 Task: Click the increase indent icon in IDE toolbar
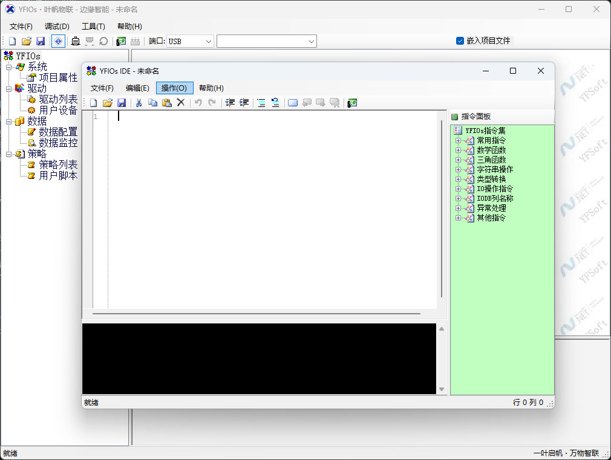coord(244,103)
